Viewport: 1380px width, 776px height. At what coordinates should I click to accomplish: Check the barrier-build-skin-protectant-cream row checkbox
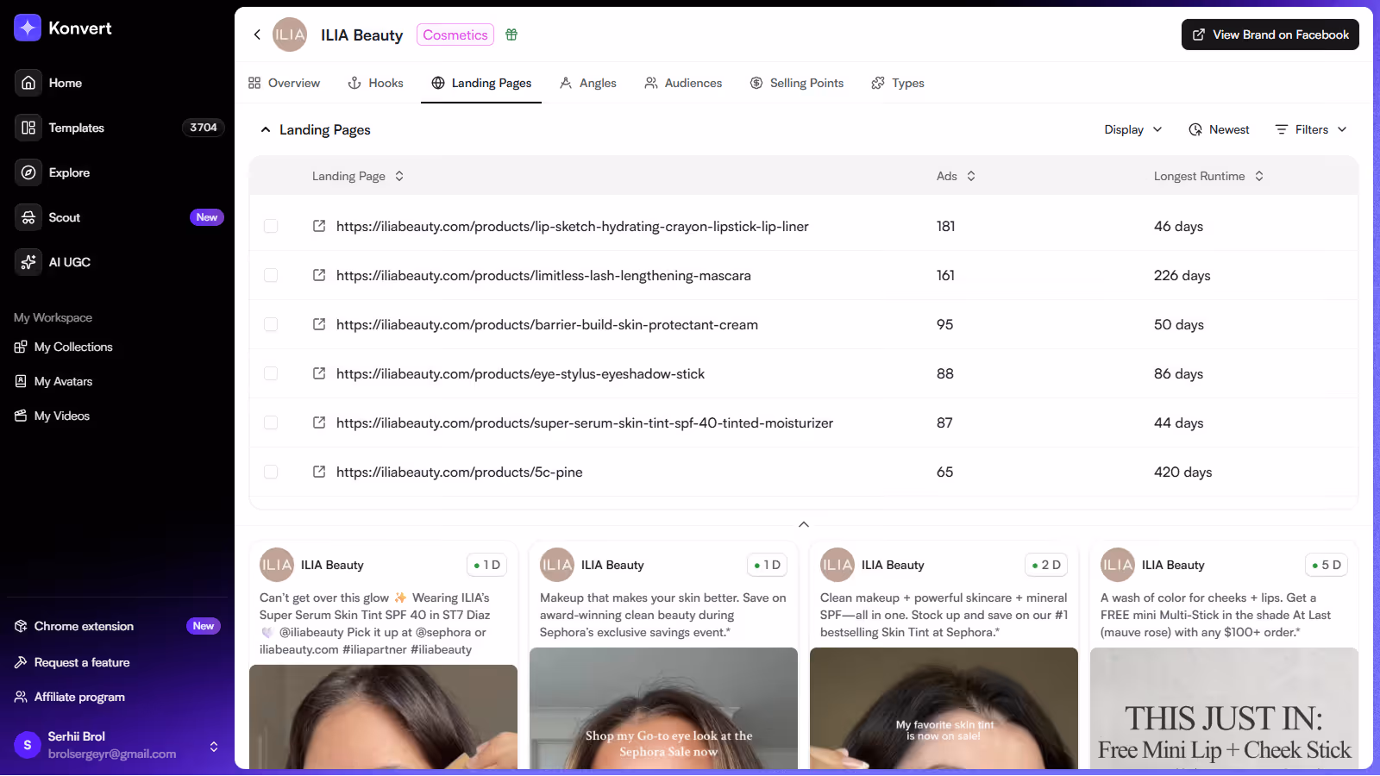[271, 324]
